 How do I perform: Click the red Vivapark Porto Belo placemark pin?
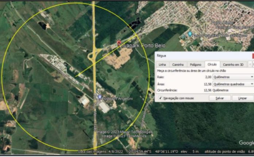tap(119, 43)
